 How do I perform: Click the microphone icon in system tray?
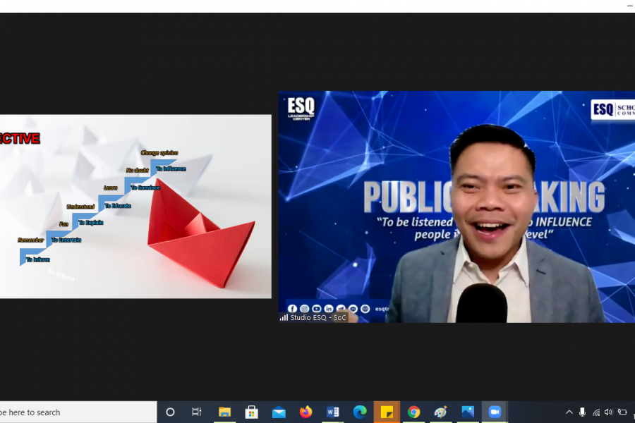582,412
